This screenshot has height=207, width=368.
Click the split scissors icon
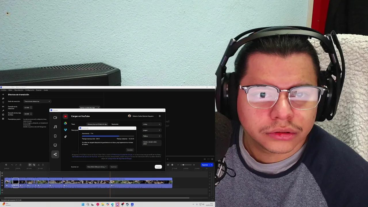(x=39, y=165)
